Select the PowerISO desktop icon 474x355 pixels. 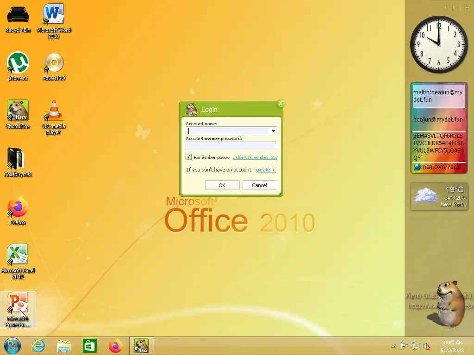[x=54, y=67]
